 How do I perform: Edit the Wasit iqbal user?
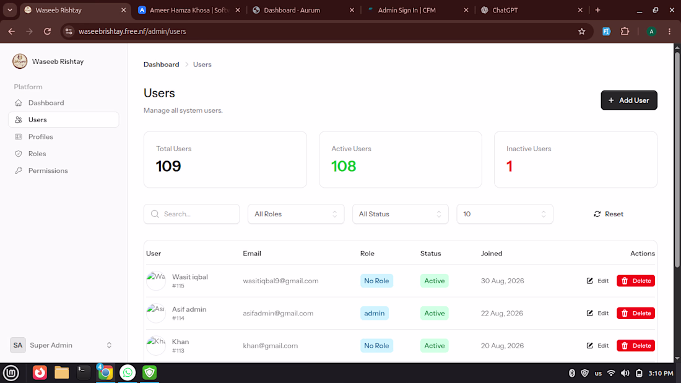tap(597, 281)
